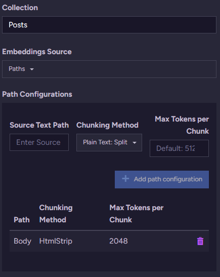
Task: Click the Max Tokens Default: 512 field
Action: [179, 148]
